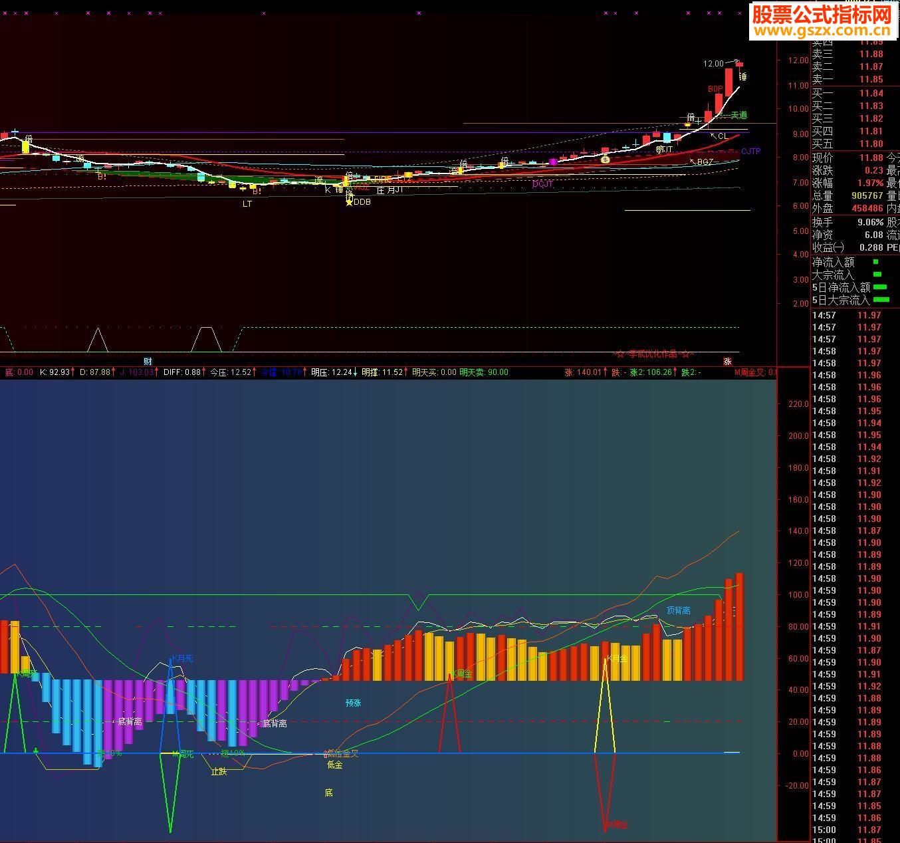Select the 明撑: 11.52 readout
900x843 pixels.
[x=385, y=372]
